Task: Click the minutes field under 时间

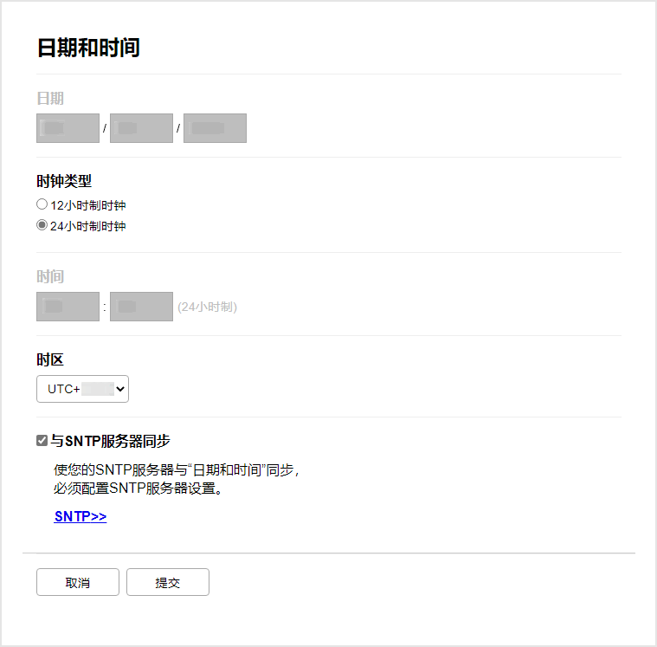Action: pos(141,307)
